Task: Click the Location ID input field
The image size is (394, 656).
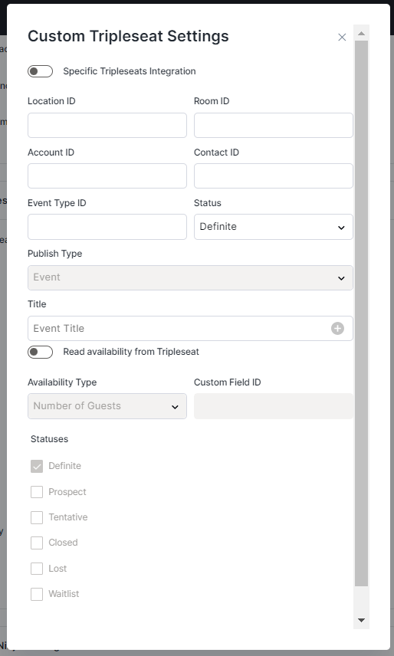Action: click(x=107, y=125)
